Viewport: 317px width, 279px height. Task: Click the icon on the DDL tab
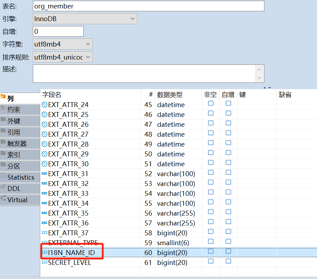point(3,187)
